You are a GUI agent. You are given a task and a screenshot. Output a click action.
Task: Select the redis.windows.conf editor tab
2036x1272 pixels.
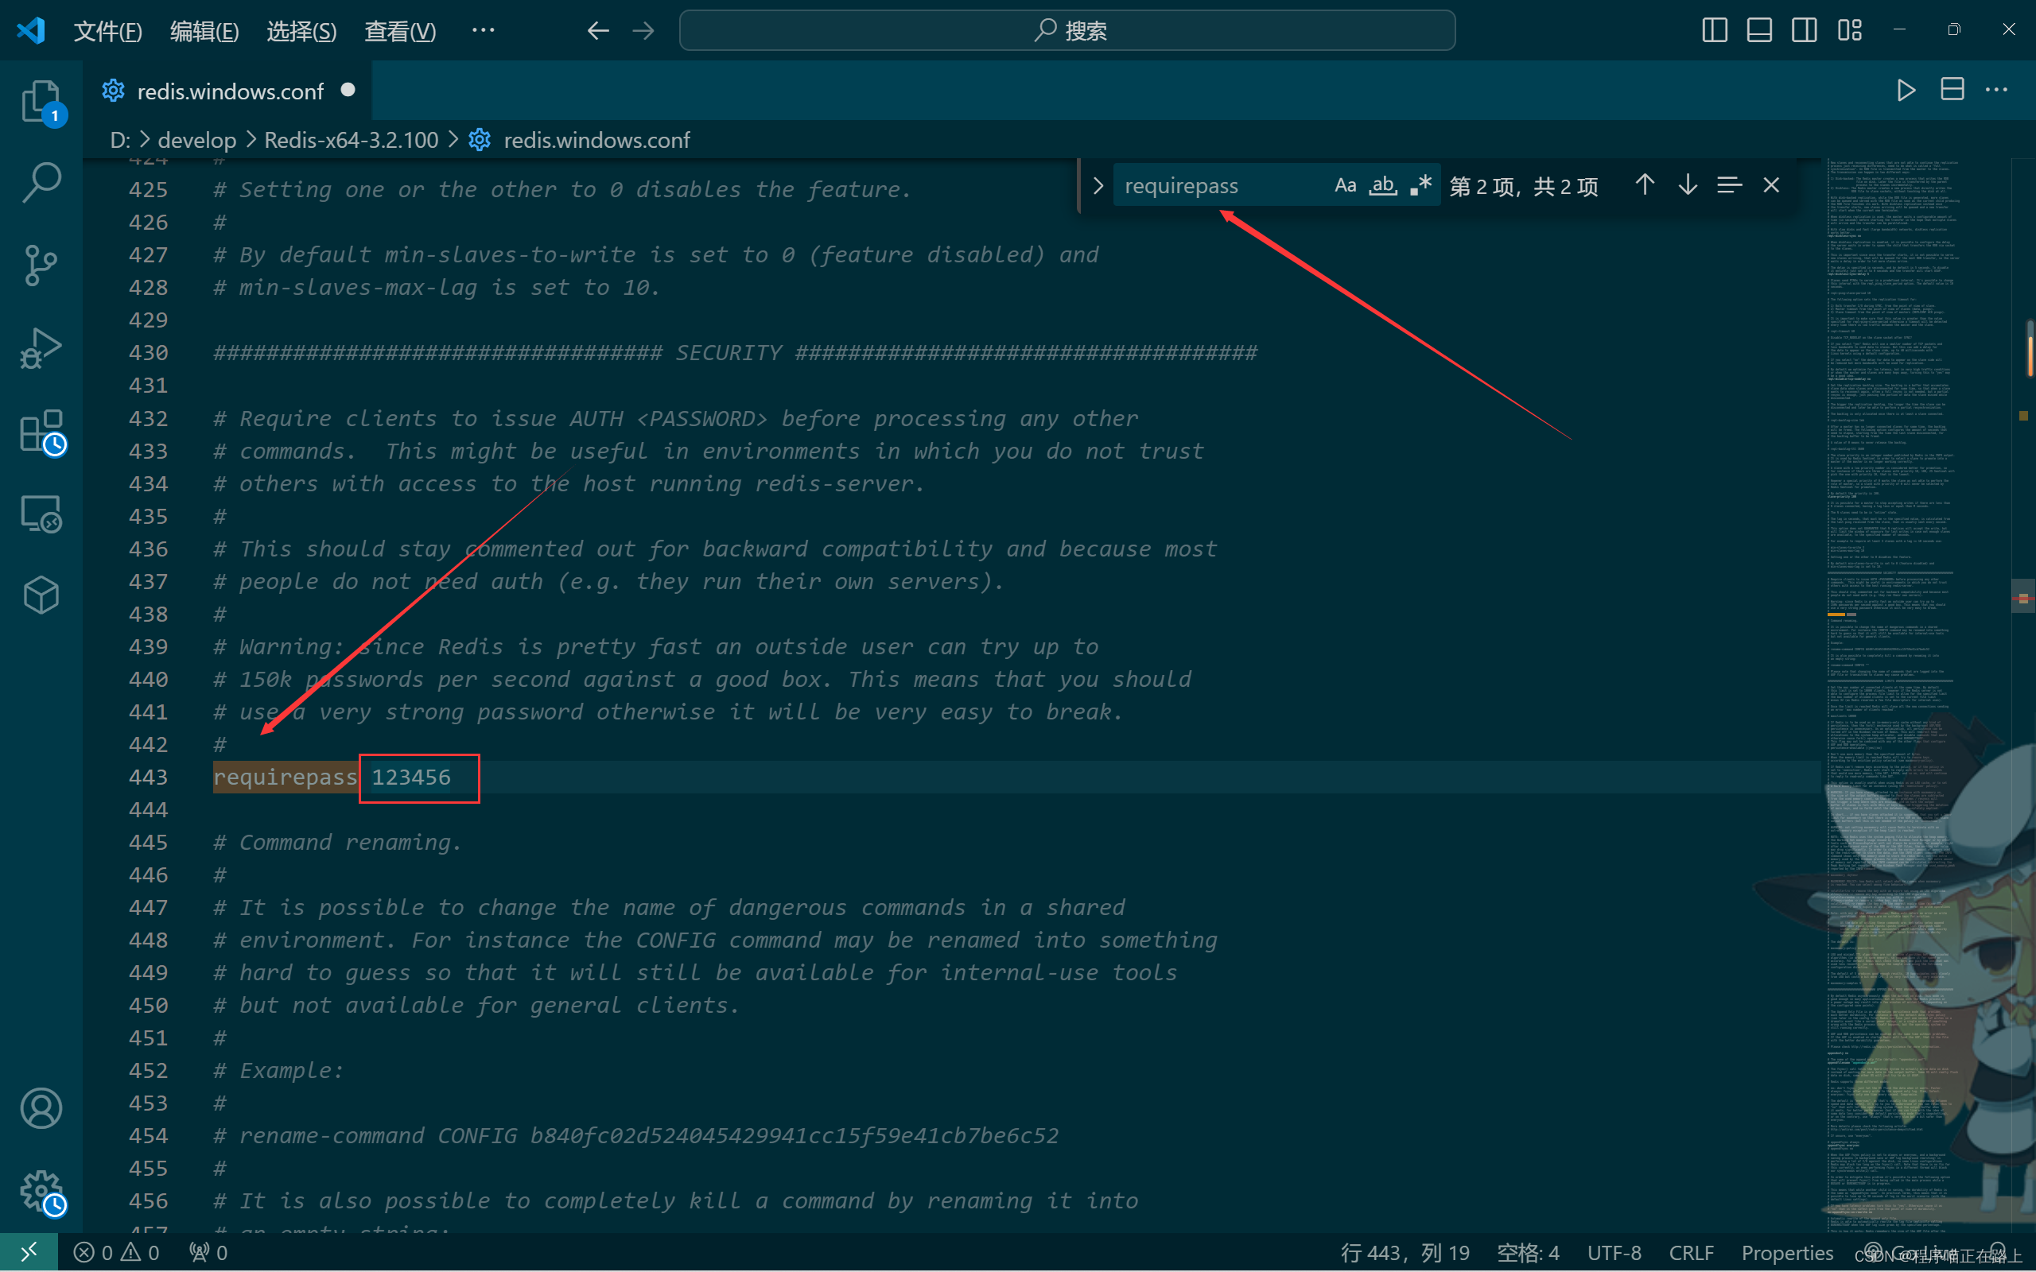pyautogui.click(x=229, y=91)
